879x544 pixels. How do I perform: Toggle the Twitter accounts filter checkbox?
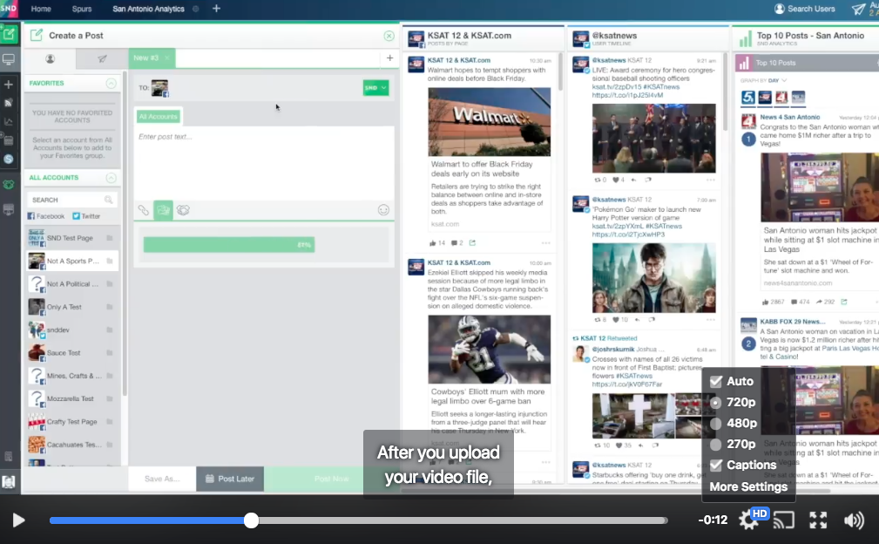click(77, 216)
